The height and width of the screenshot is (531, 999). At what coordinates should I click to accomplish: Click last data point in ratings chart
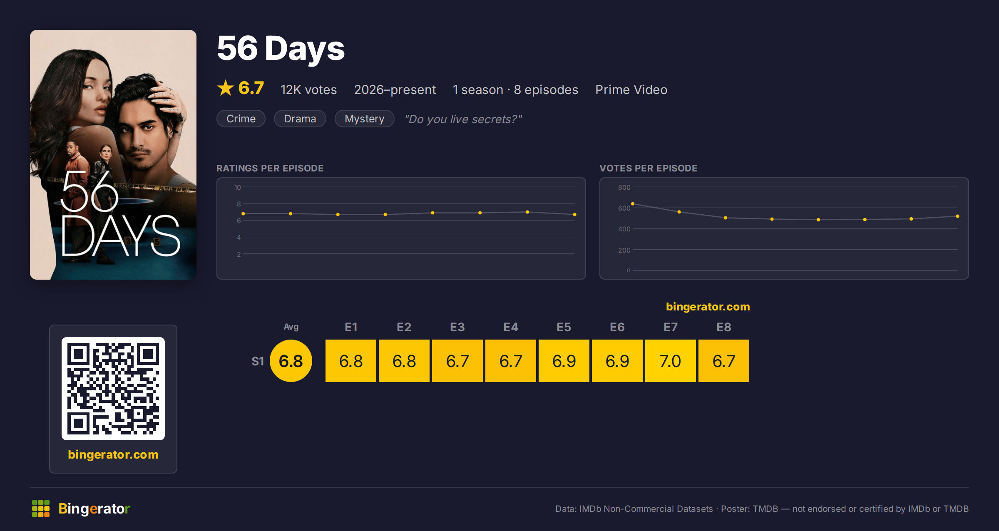tap(575, 215)
